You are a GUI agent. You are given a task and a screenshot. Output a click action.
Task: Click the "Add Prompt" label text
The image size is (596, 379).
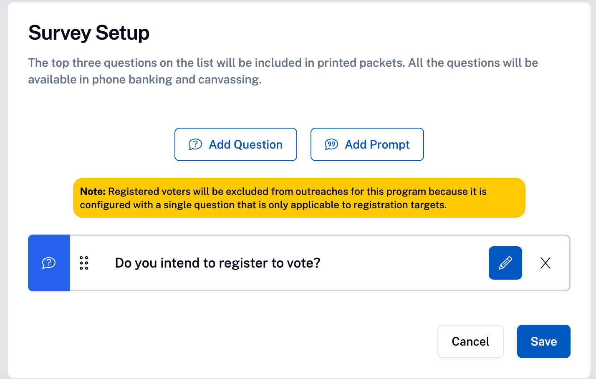point(377,144)
